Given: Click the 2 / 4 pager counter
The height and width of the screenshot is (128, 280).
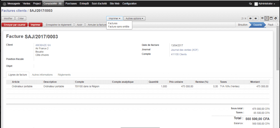Looking at the screenshot, I should point(244,18).
